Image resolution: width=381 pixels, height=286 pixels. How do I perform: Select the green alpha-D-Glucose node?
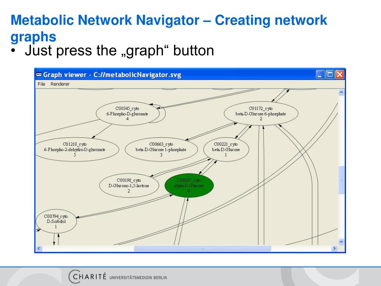[189, 185]
